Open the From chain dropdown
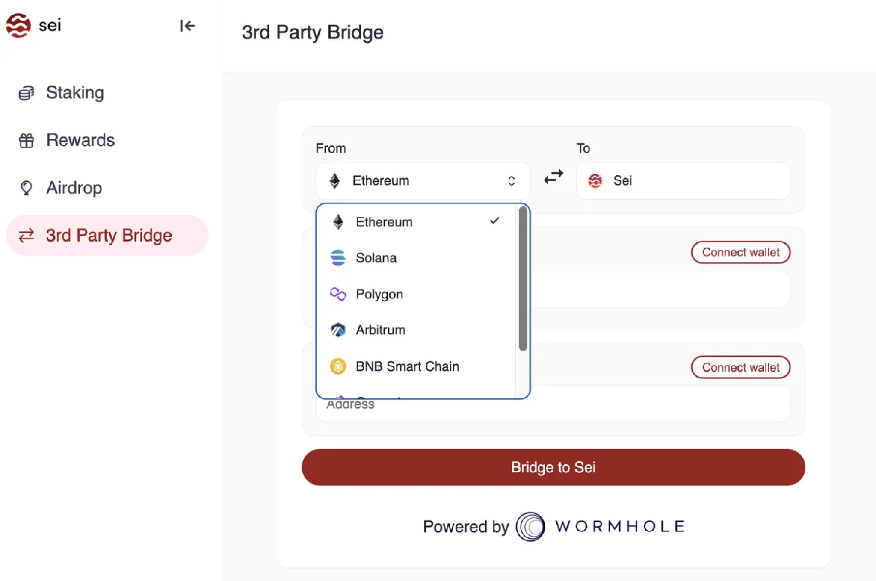The image size is (876, 581). [423, 180]
